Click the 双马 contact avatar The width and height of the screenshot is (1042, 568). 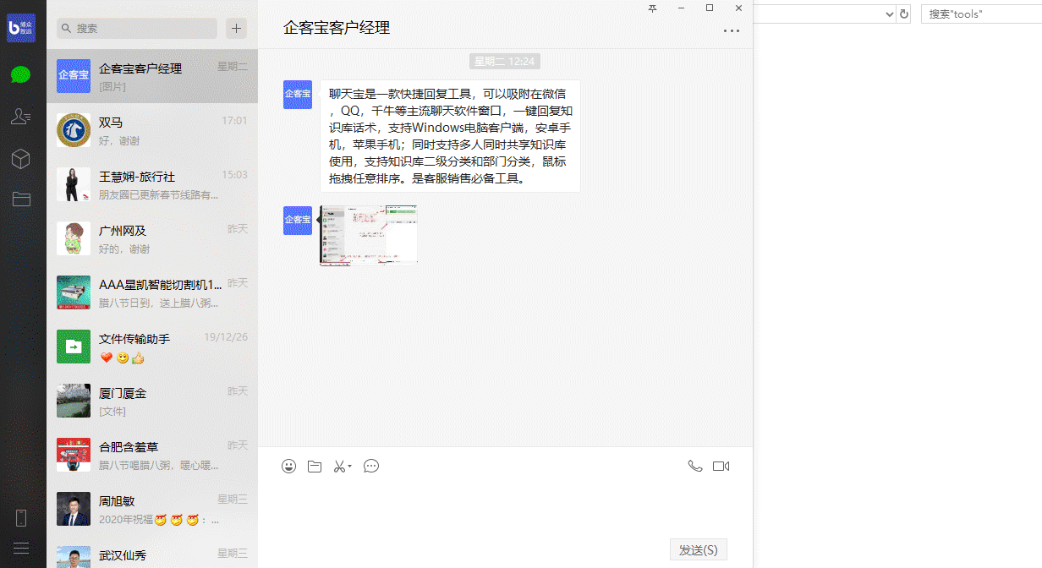74,130
